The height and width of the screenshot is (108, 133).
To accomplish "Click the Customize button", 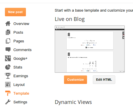I will (75, 80).
